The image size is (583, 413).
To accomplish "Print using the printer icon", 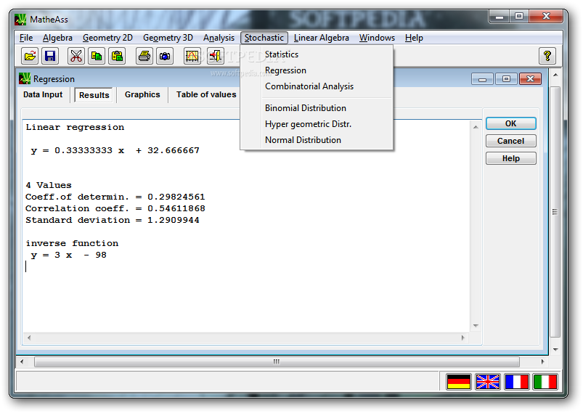I will coord(144,56).
